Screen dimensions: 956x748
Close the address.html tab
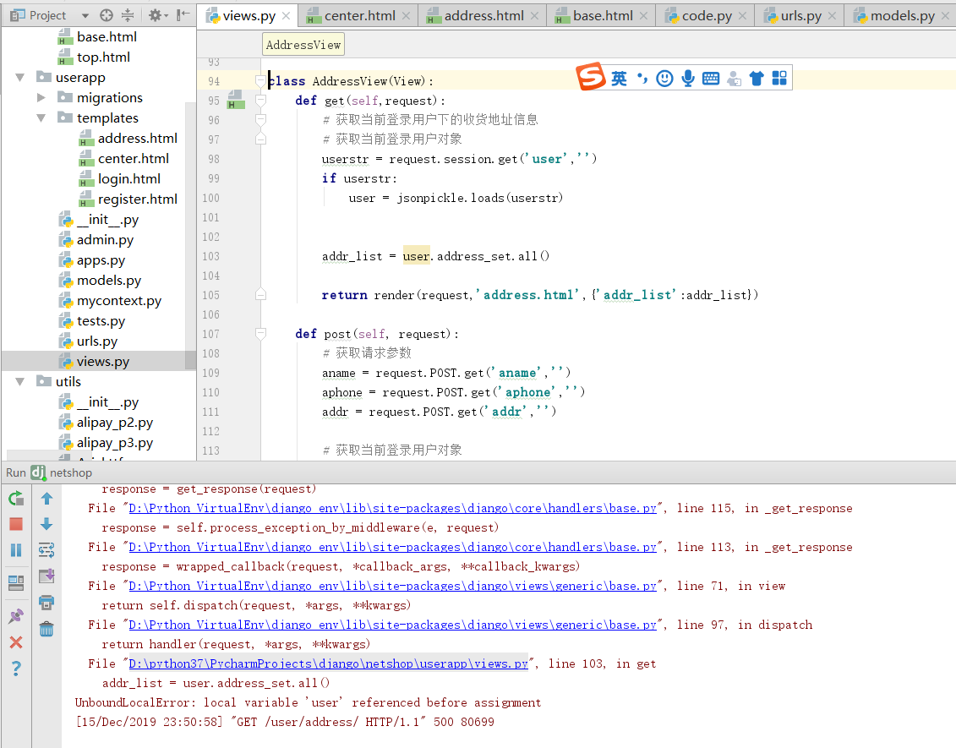[x=534, y=16]
